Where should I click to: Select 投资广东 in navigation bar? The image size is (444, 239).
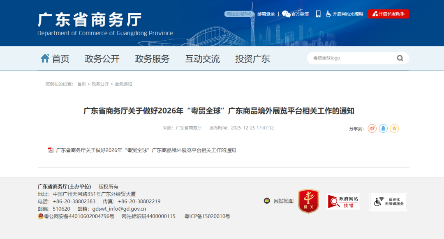click(252, 59)
